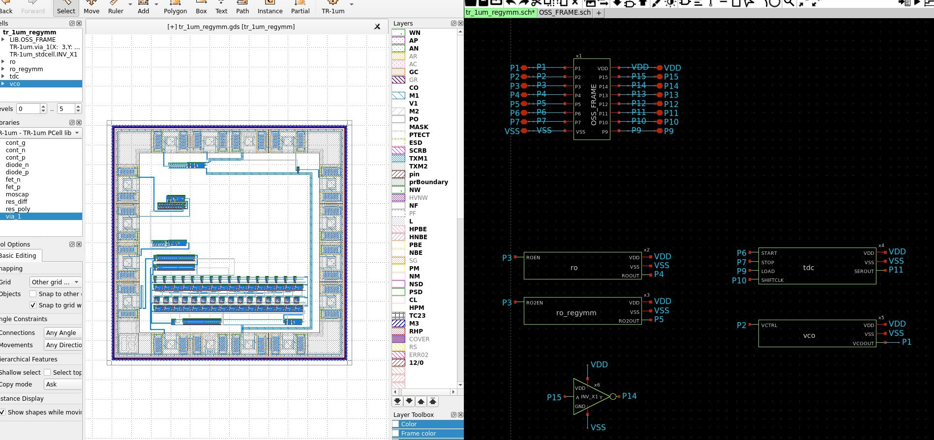Click the M1 layer color swatch
934x440 pixels.
[x=398, y=96]
